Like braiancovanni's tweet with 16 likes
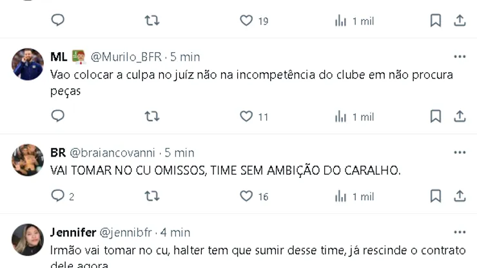 tap(246, 196)
